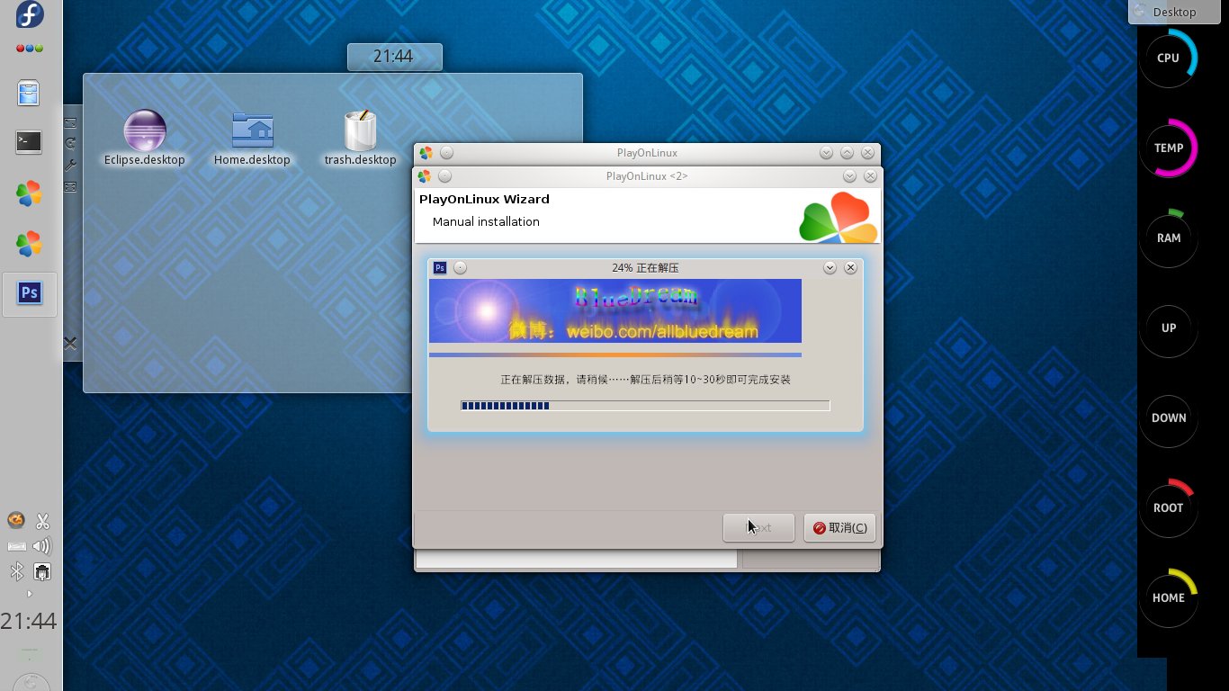Click the text field behind the wizard

tap(577, 559)
